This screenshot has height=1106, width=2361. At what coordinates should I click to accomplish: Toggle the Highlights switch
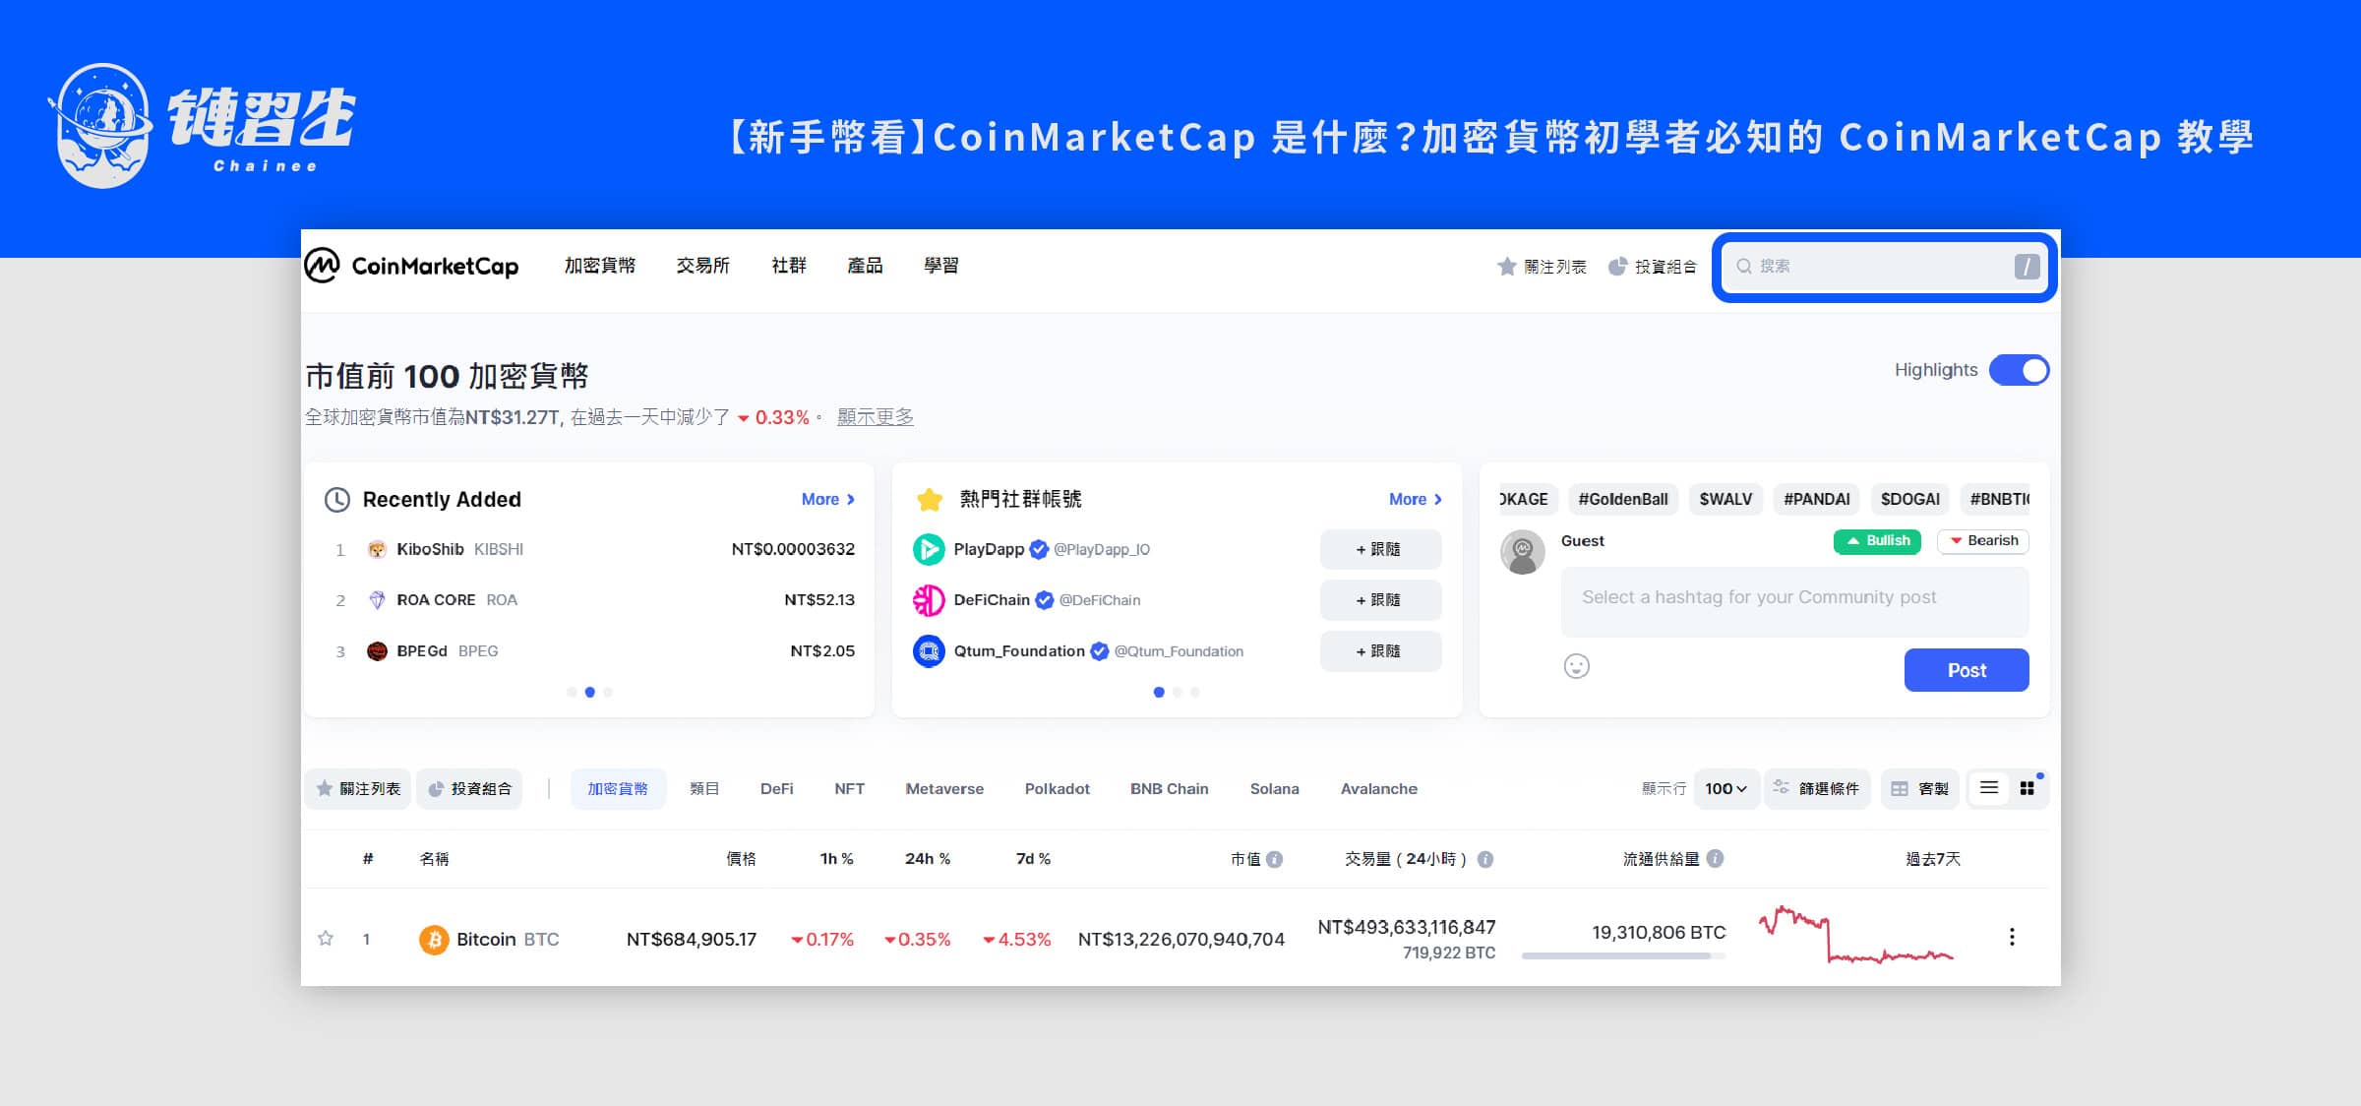coord(2019,370)
